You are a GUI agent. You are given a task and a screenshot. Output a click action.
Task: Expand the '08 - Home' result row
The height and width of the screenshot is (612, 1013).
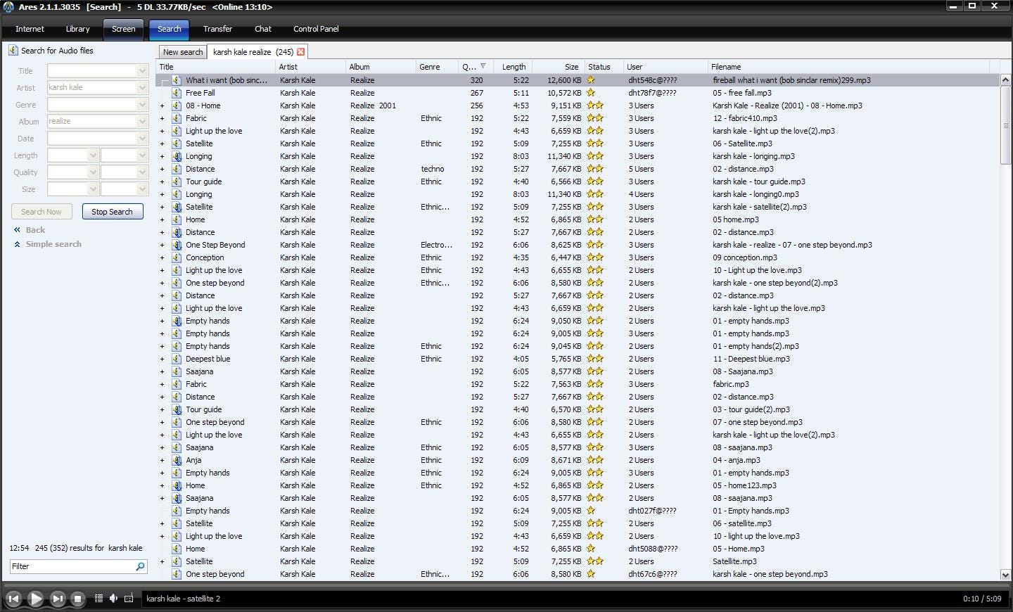(162, 106)
